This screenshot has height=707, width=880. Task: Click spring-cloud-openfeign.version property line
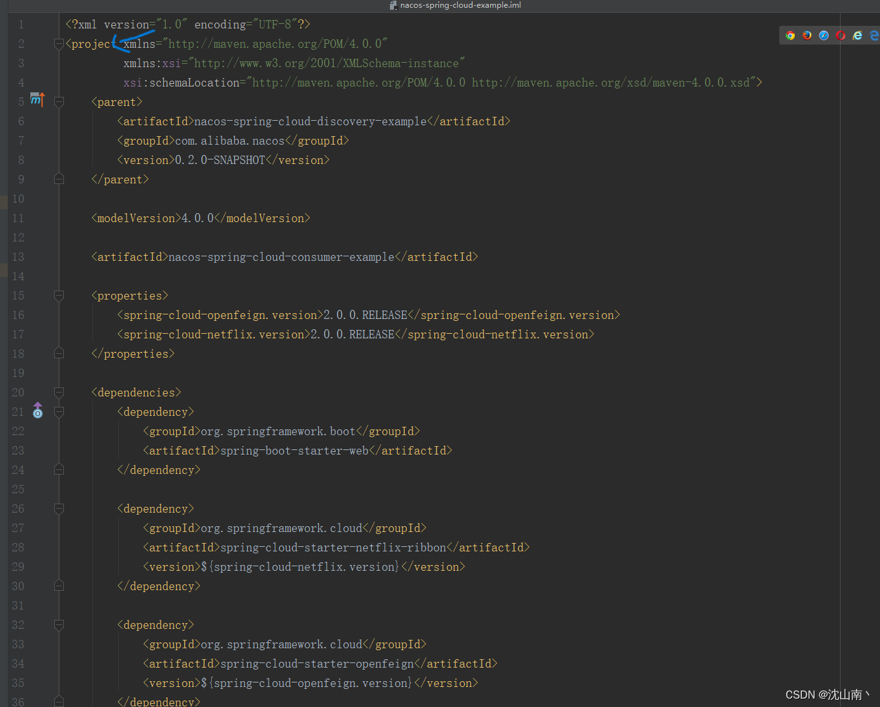[369, 315]
